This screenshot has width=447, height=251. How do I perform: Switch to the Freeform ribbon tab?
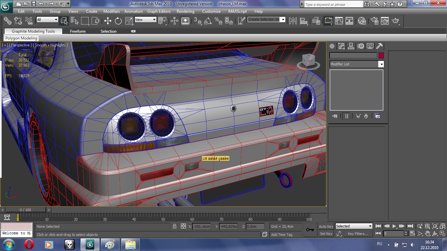coord(78,31)
